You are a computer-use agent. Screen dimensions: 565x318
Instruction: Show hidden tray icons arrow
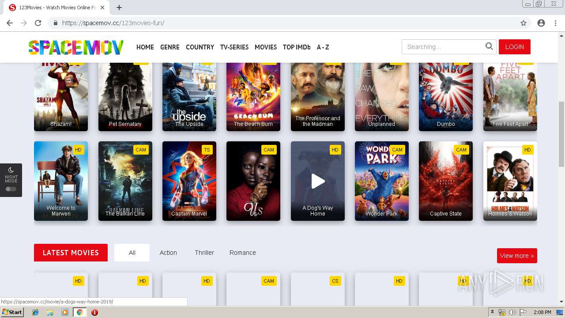pos(492,312)
